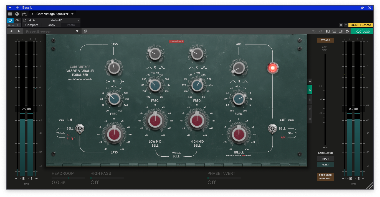The height and width of the screenshot is (197, 380).
Task: Open the title bar triangle menu
Action: pyautogui.click(x=10, y=8)
